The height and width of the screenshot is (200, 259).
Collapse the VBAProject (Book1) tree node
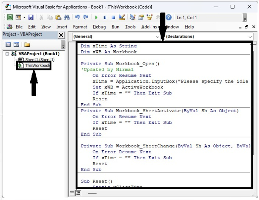tap(7, 54)
